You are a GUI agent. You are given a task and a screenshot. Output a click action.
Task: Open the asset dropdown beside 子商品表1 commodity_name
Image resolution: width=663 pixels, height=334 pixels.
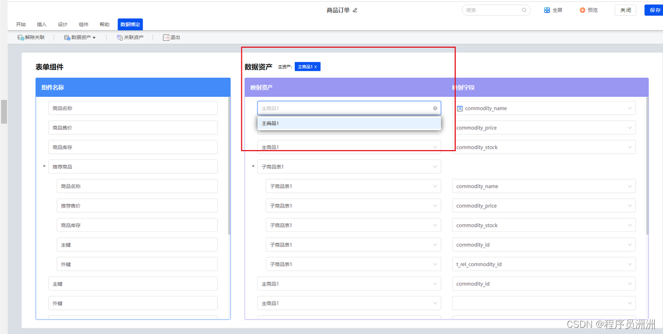pos(353,186)
